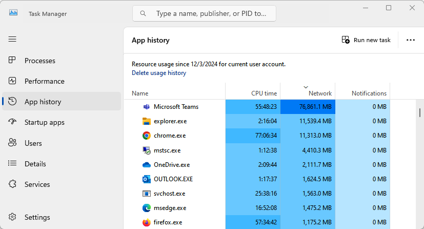Toggle the hamburger navigation menu
The width and height of the screenshot is (424, 229).
coord(12,39)
